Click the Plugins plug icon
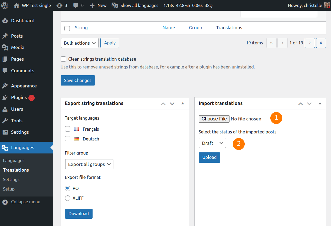The width and height of the screenshot is (331, 226). coord(5,97)
